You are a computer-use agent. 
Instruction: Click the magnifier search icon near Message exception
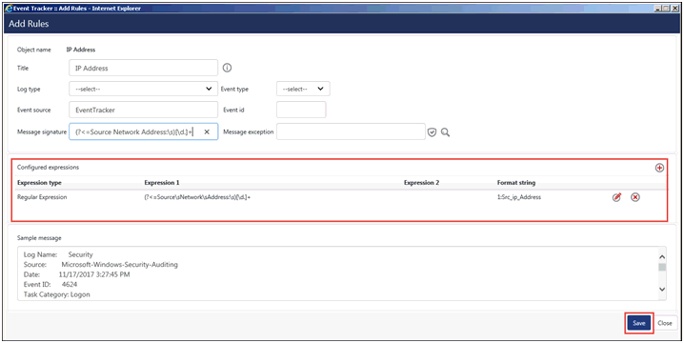pyautogui.click(x=445, y=132)
